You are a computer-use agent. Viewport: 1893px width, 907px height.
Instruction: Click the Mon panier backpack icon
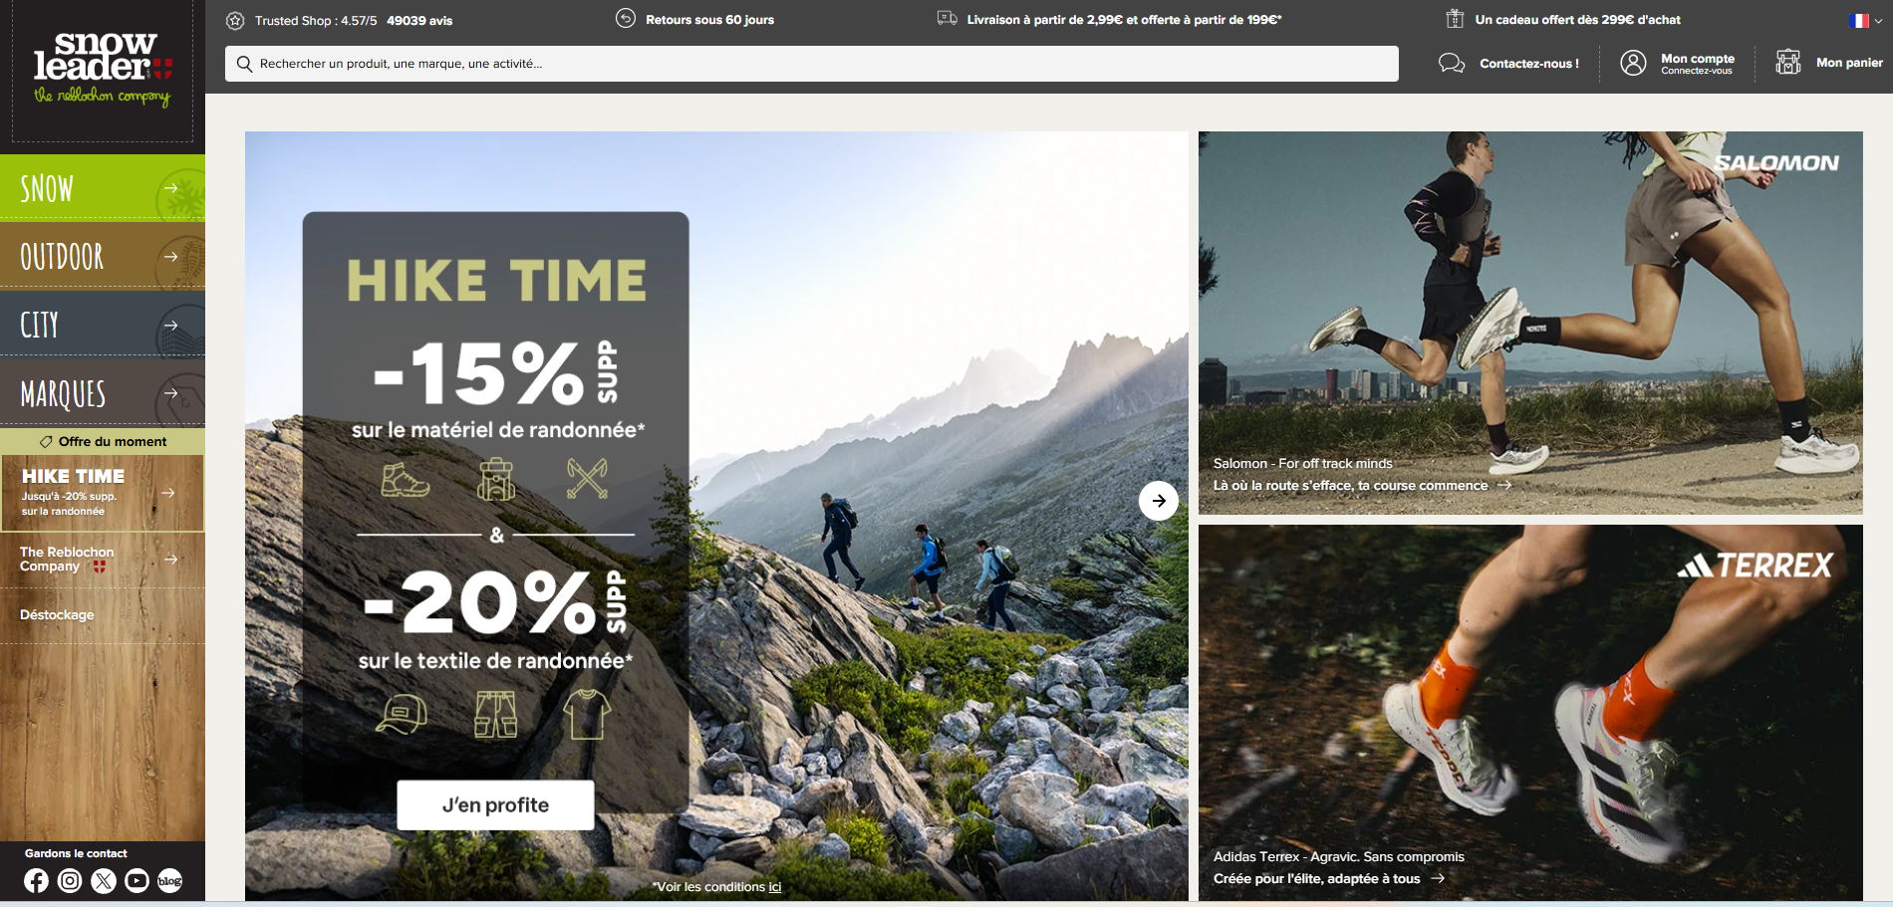click(x=1788, y=63)
